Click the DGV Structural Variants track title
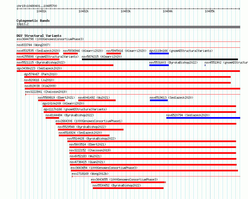This screenshot has width=248, height=199. pyautogui.click(x=39, y=36)
